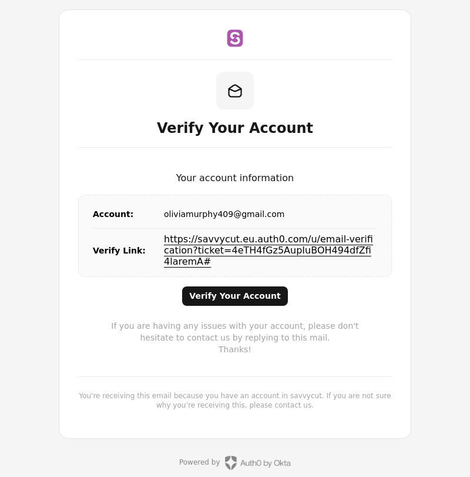This screenshot has width=470, height=477.
Task: Click the open envelope mail icon
Action: coord(235,91)
